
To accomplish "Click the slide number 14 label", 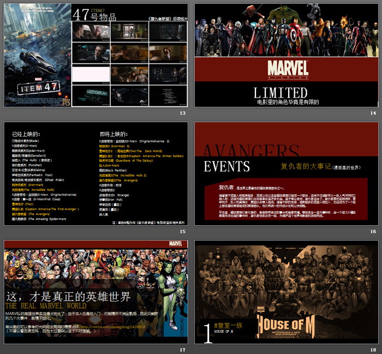I will coord(373,113).
